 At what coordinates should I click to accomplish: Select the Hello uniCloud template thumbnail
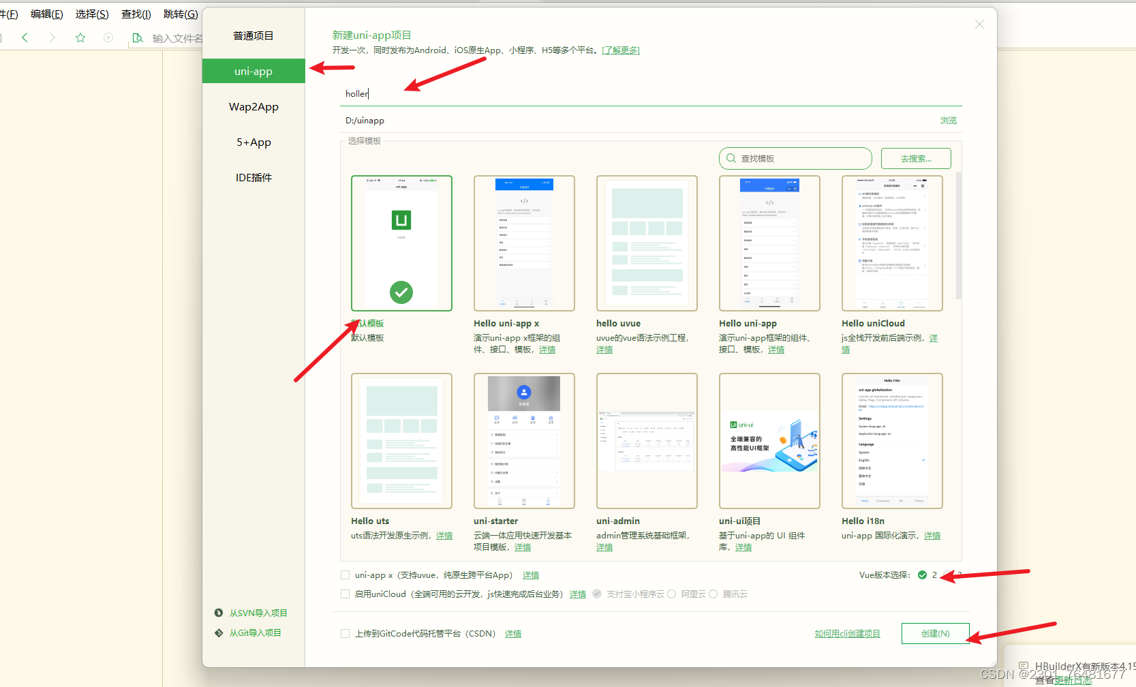coord(892,243)
